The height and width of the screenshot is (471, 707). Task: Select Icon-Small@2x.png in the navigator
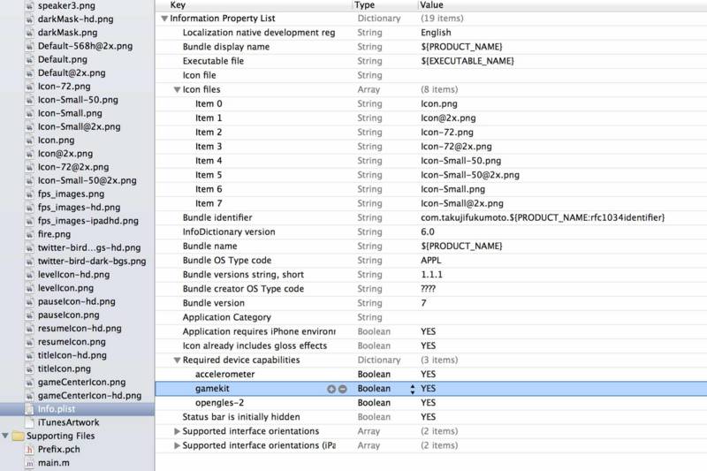(80, 126)
